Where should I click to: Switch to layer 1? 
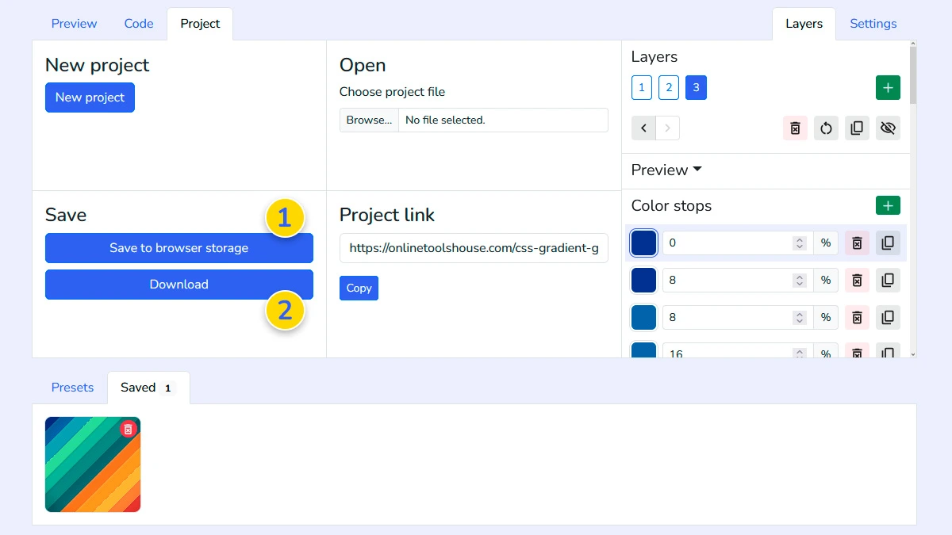point(641,87)
